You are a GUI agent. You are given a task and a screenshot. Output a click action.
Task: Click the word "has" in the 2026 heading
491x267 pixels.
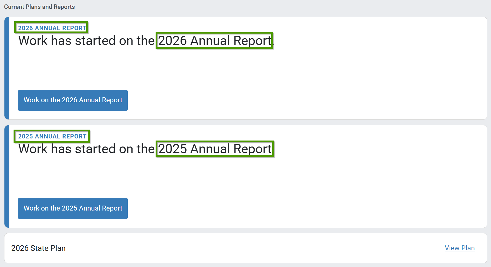61,41
